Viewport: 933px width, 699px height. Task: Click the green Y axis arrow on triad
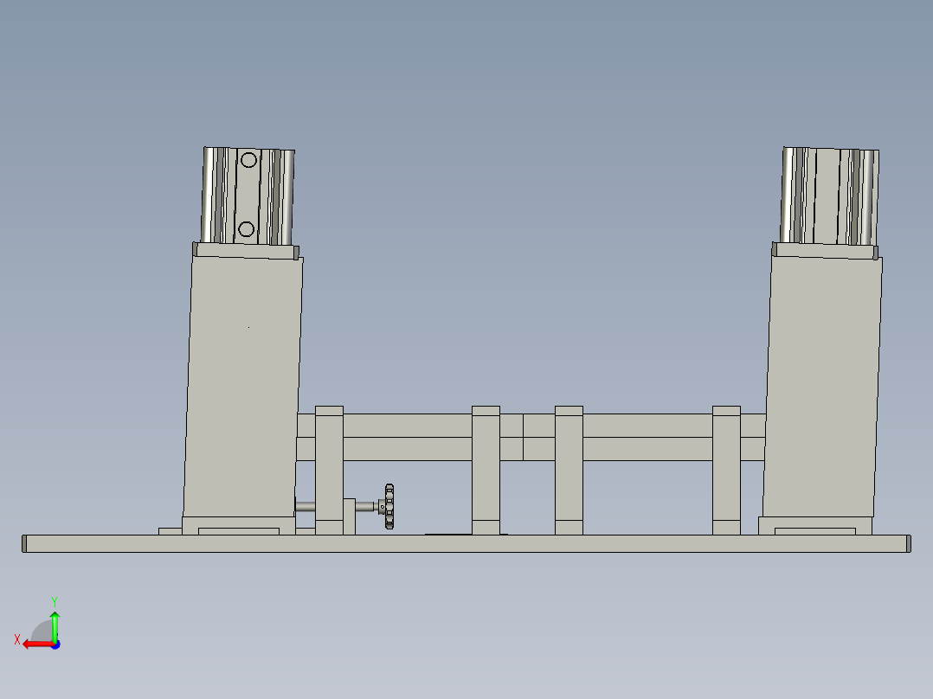[x=55, y=625]
